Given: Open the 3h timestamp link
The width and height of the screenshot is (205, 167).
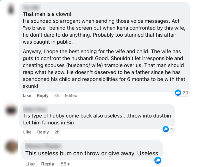Looking at the screenshot, I should [57, 95].
